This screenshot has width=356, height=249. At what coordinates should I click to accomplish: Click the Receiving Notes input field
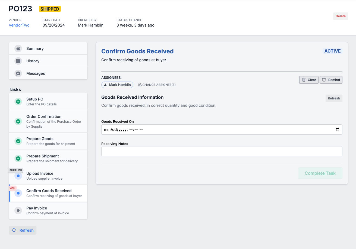coord(222,151)
